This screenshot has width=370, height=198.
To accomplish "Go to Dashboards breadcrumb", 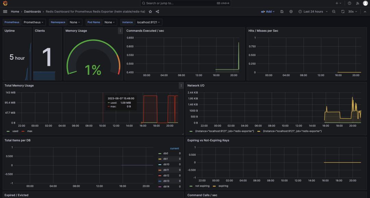I will (x=32, y=12).
